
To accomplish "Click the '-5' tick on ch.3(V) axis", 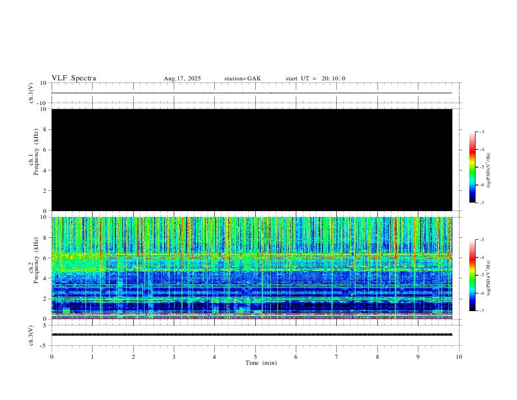I will (44, 346).
